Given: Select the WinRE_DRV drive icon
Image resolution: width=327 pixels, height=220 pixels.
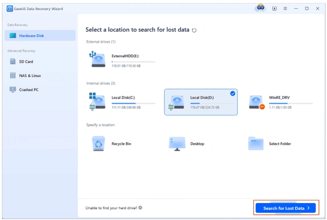Looking at the screenshot, I should click(x=257, y=102).
